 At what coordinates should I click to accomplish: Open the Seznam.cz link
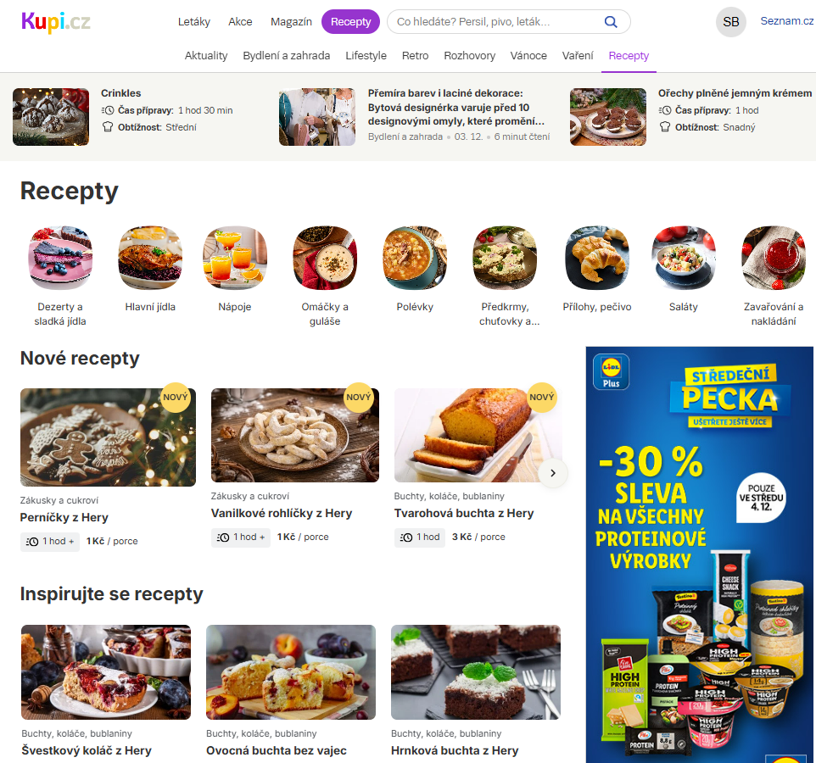(x=787, y=21)
